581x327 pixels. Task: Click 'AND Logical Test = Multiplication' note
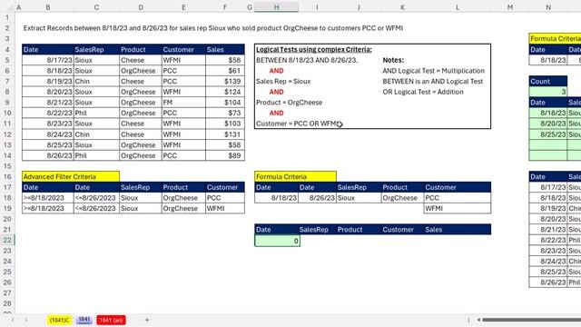pyautogui.click(x=433, y=71)
